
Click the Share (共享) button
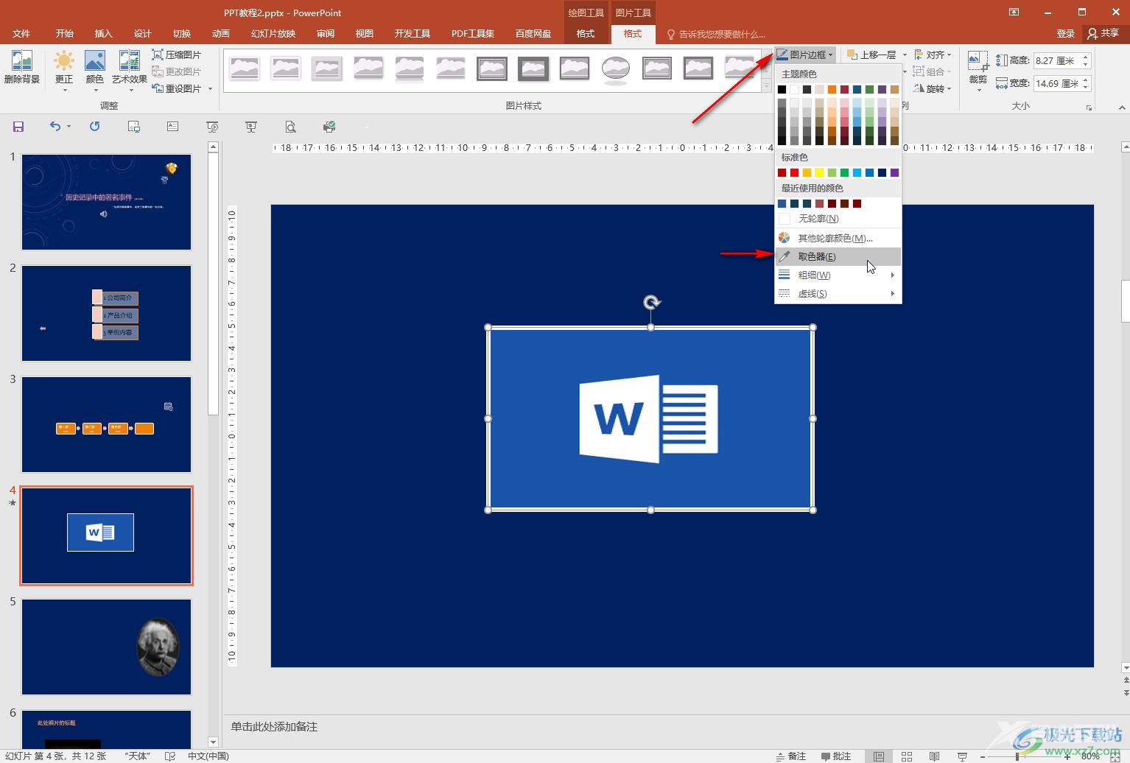1103,33
